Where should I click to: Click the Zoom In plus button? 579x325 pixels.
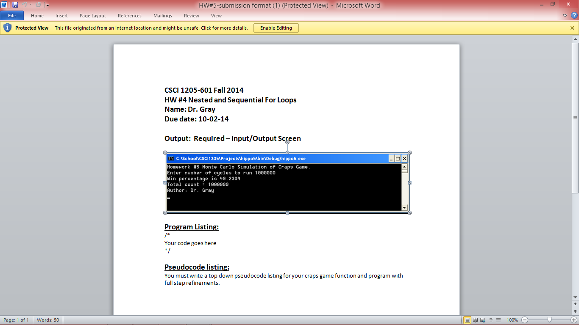[x=574, y=320]
